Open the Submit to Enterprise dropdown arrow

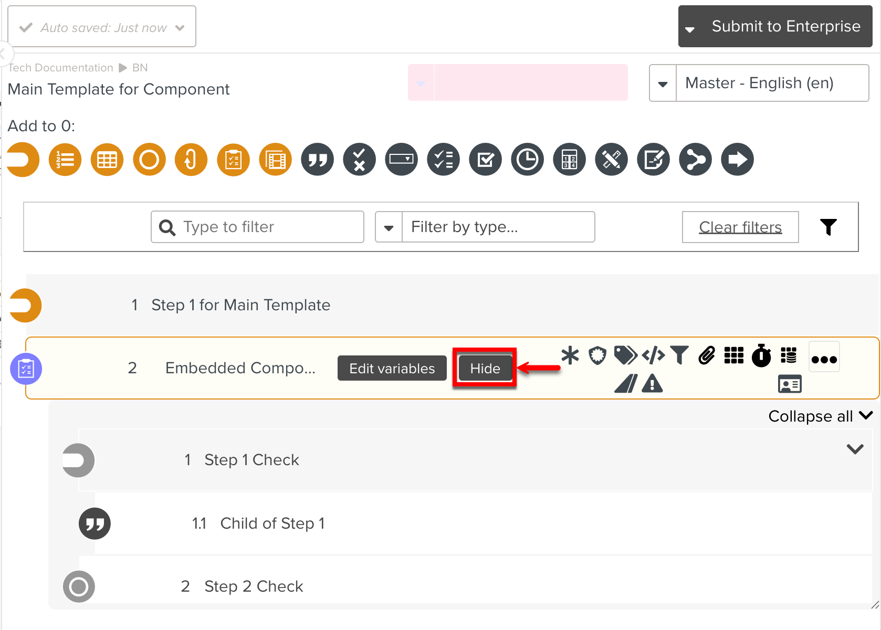[x=690, y=29]
